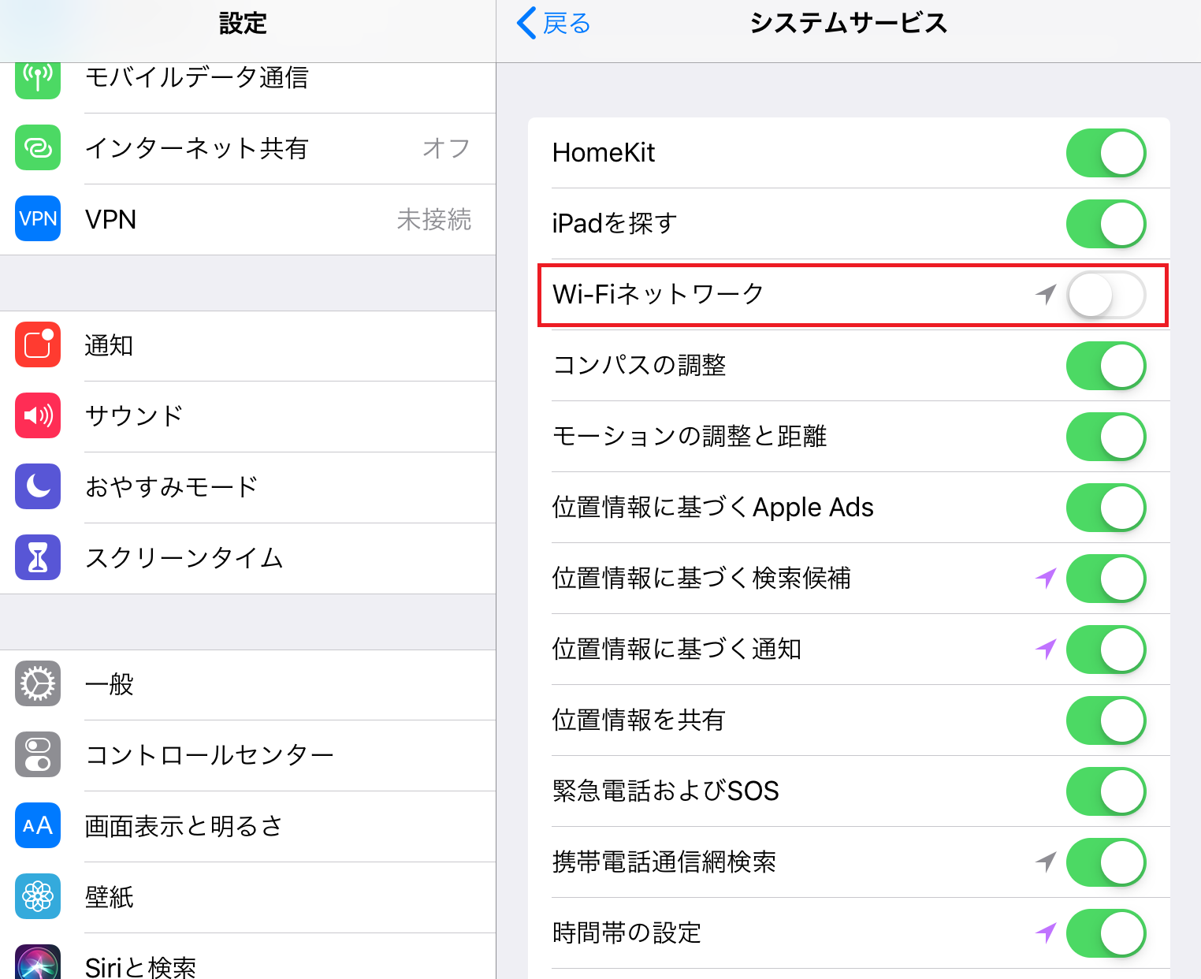The image size is (1201, 979).
Task: Disable the iPadを探す toggle
Action: coord(1106,224)
